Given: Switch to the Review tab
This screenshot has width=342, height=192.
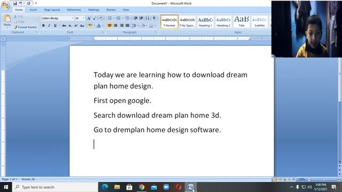Looking at the screenshot, I should [x=111, y=10].
